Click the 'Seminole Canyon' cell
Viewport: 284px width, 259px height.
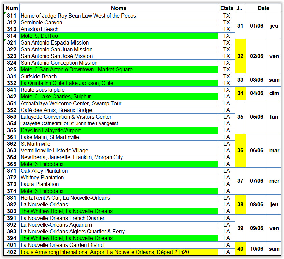pos(119,23)
